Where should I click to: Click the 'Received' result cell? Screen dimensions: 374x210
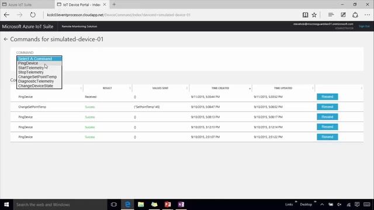(x=91, y=97)
